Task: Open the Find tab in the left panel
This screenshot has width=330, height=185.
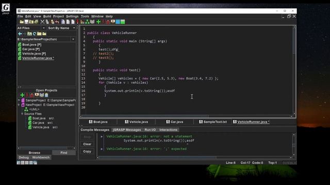Action: pos(64,153)
